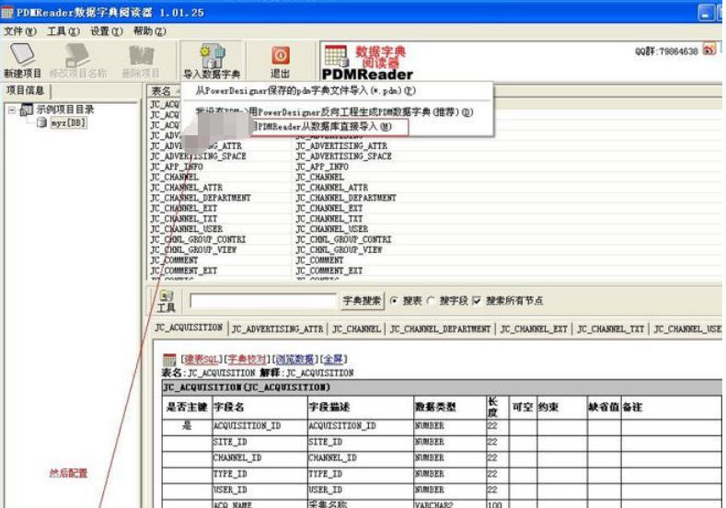Open the 工具 menu

[x=63, y=31]
